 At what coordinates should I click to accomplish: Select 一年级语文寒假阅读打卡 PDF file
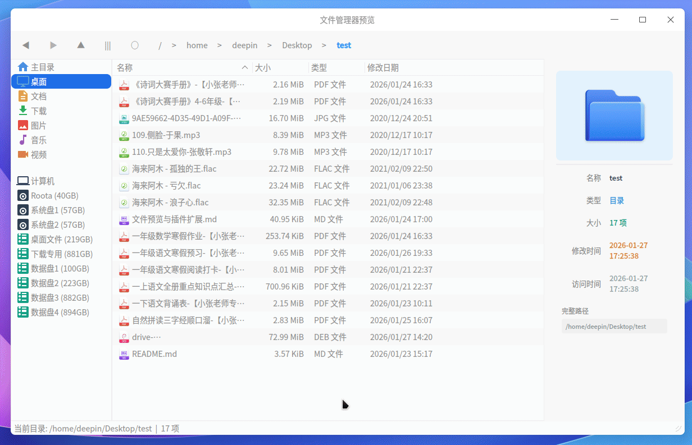point(328,270)
